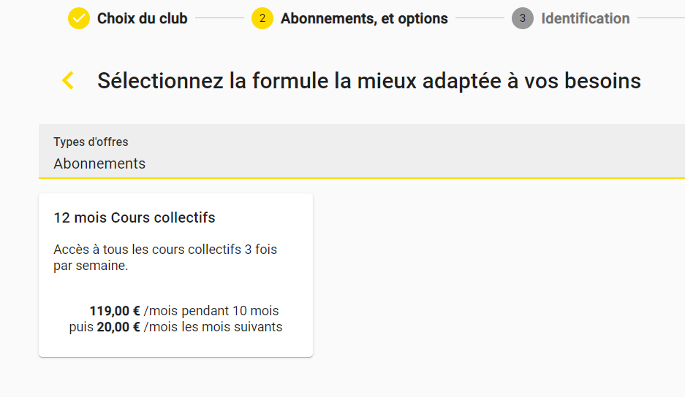Open the Identification step label
Image resolution: width=685 pixels, height=397 pixels.
[586, 18]
